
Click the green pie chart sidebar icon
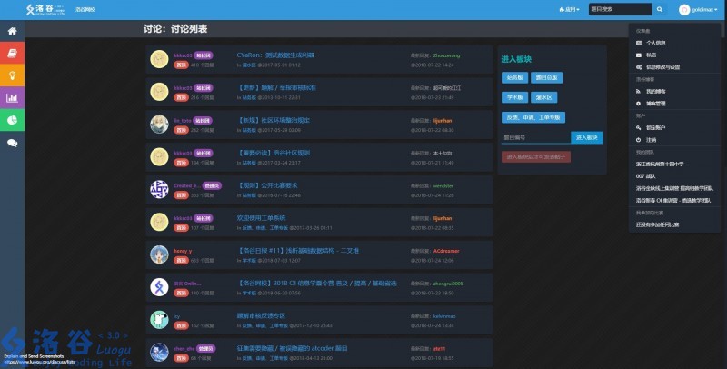(x=13, y=120)
